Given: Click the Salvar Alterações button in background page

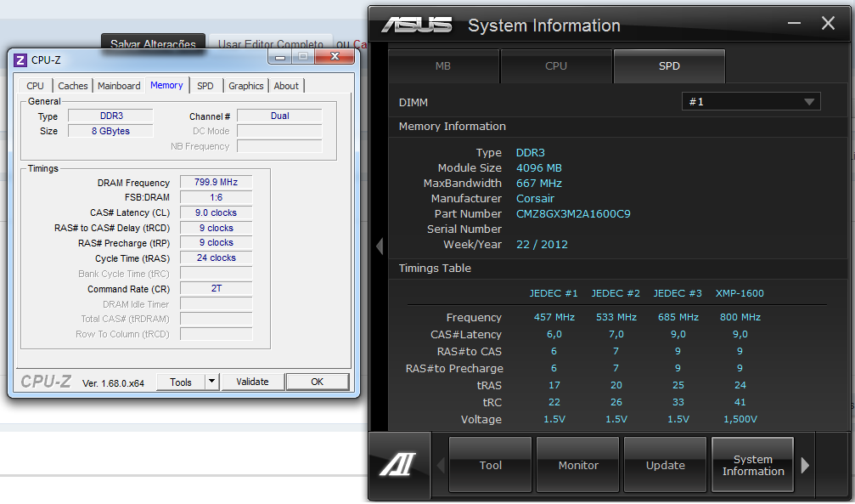Looking at the screenshot, I should [x=153, y=42].
